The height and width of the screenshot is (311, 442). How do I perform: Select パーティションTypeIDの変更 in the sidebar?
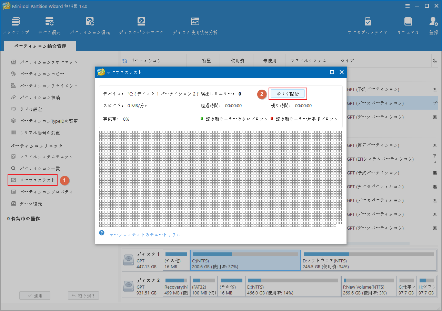(44, 121)
